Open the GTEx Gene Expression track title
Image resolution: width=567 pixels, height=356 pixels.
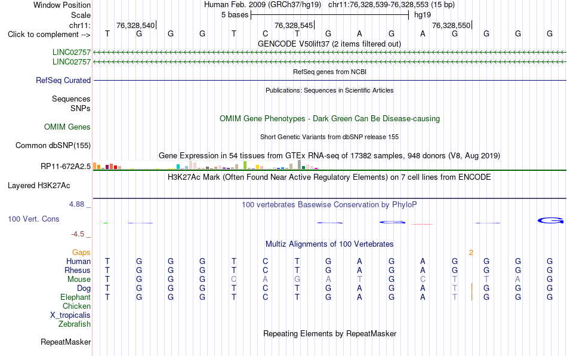coord(329,155)
